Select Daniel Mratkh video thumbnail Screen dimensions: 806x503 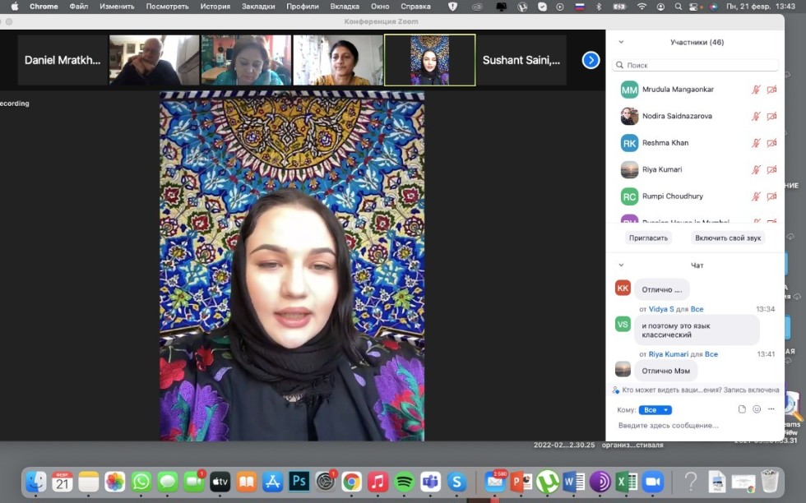[62, 60]
